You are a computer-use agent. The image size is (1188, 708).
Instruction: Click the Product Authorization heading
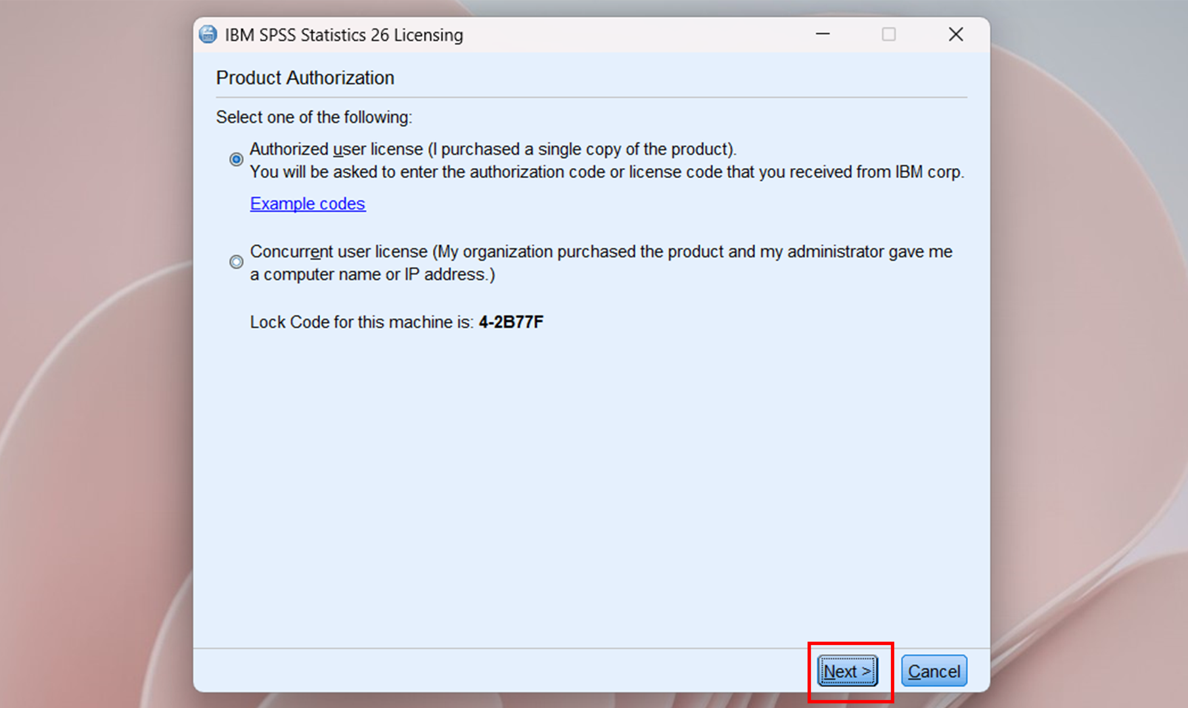305,77
